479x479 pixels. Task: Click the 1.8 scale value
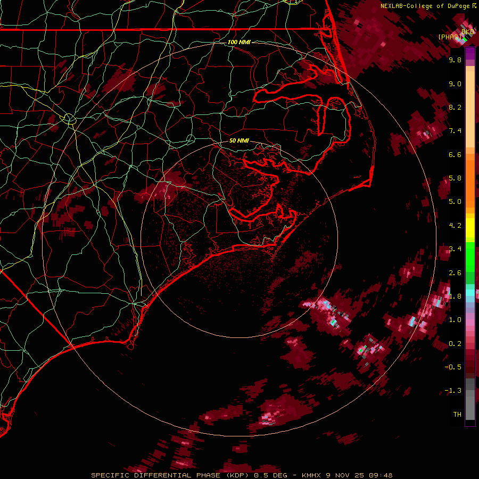coord(455,296)
